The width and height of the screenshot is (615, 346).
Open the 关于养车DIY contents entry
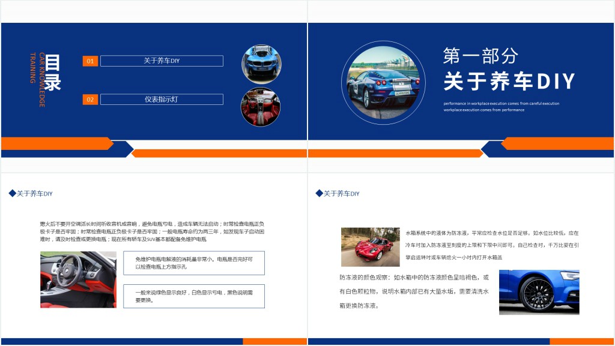click(x=162, y=61)
